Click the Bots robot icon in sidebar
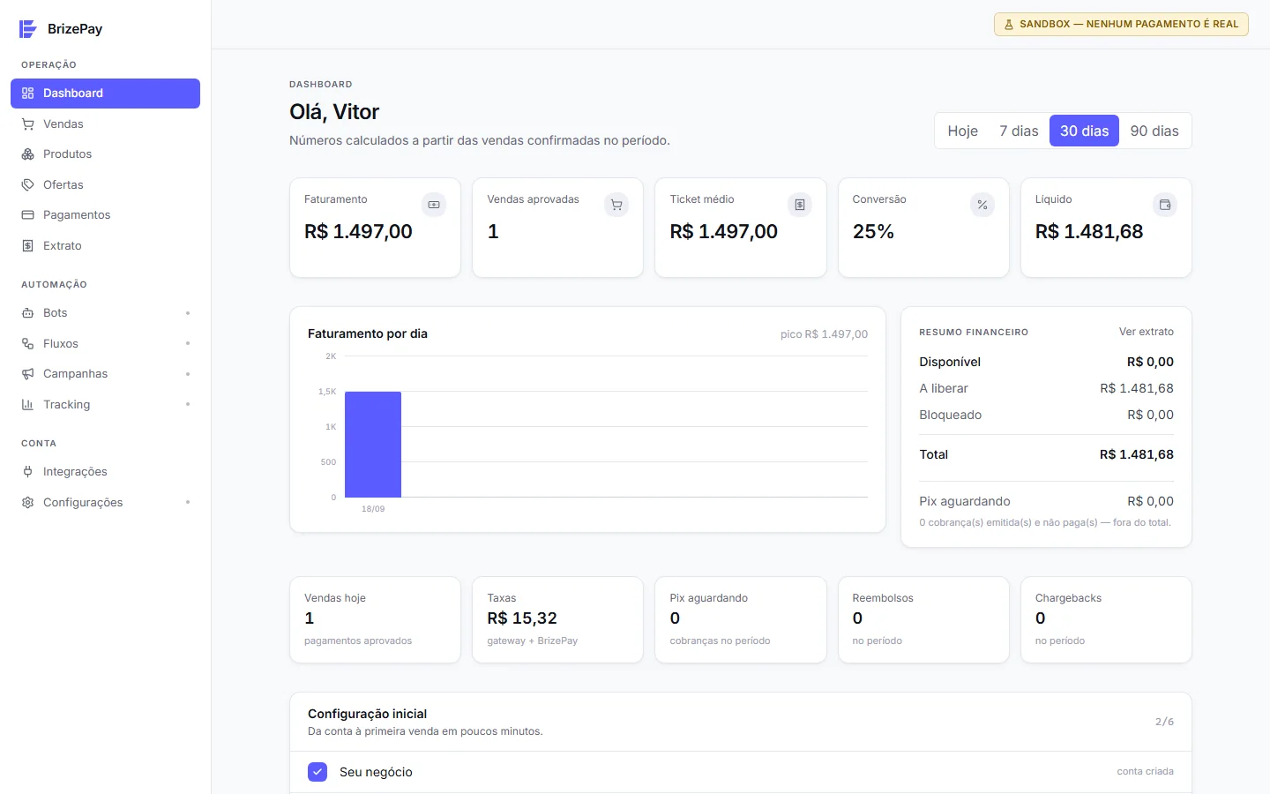Screen dimensions: 1270x794 pyautogui.click(x=27, y=313)
